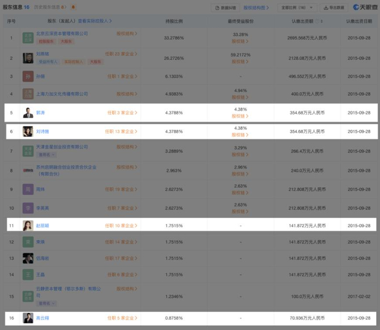Expand 股权结构 for 上海力加文化传播有限公司
380x330 pixels.
click(127, 94)
